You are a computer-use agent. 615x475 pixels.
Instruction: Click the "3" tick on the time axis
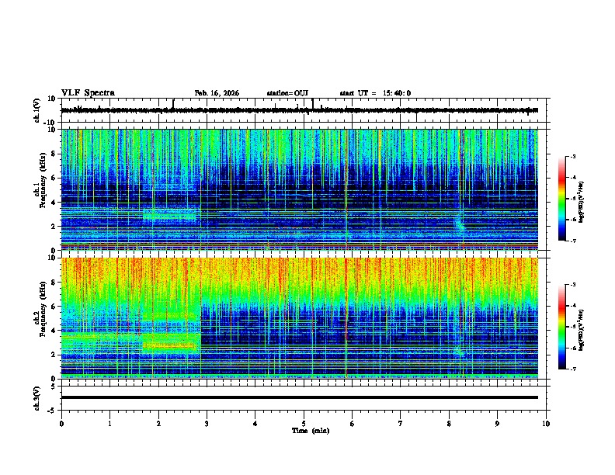click(x=207, y=424)
